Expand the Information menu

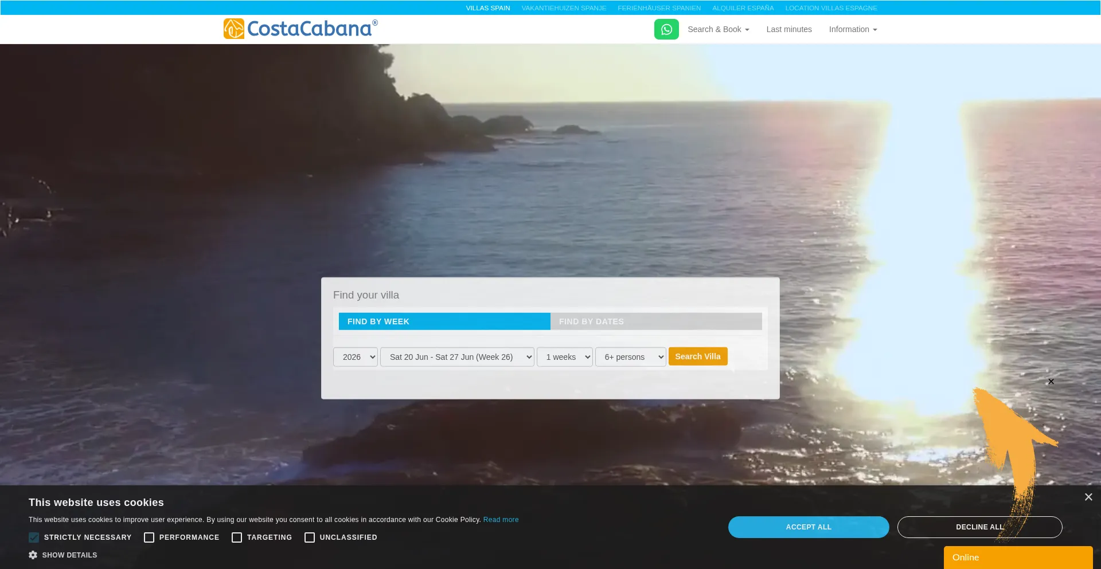853,29
